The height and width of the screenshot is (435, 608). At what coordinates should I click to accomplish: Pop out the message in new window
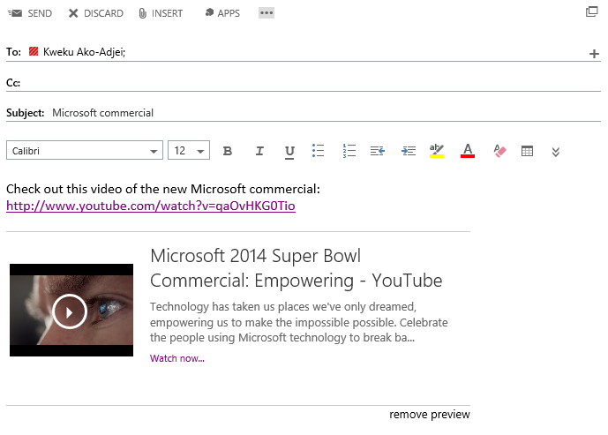tap(592, 12)
